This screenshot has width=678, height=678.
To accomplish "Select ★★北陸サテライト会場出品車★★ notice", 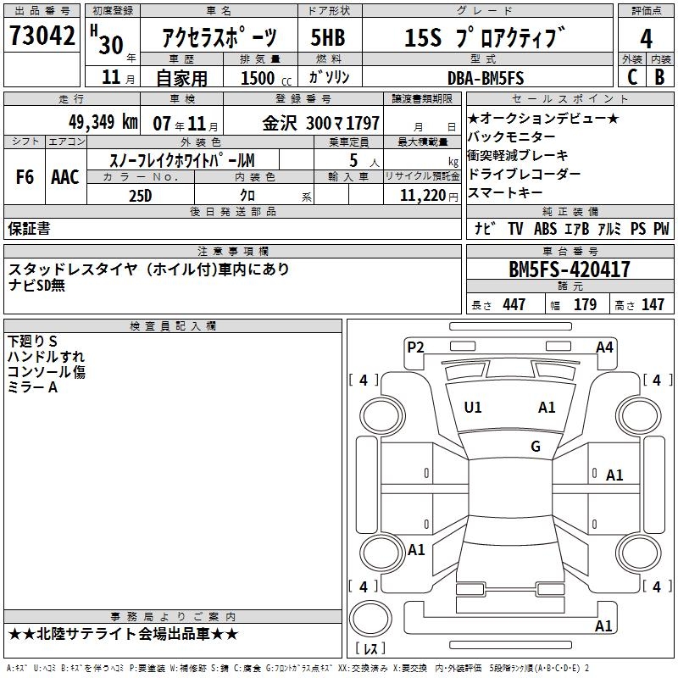I will [123, 634].
